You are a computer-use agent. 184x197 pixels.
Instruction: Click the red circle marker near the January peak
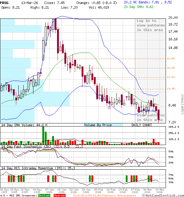tap(58, 29)
